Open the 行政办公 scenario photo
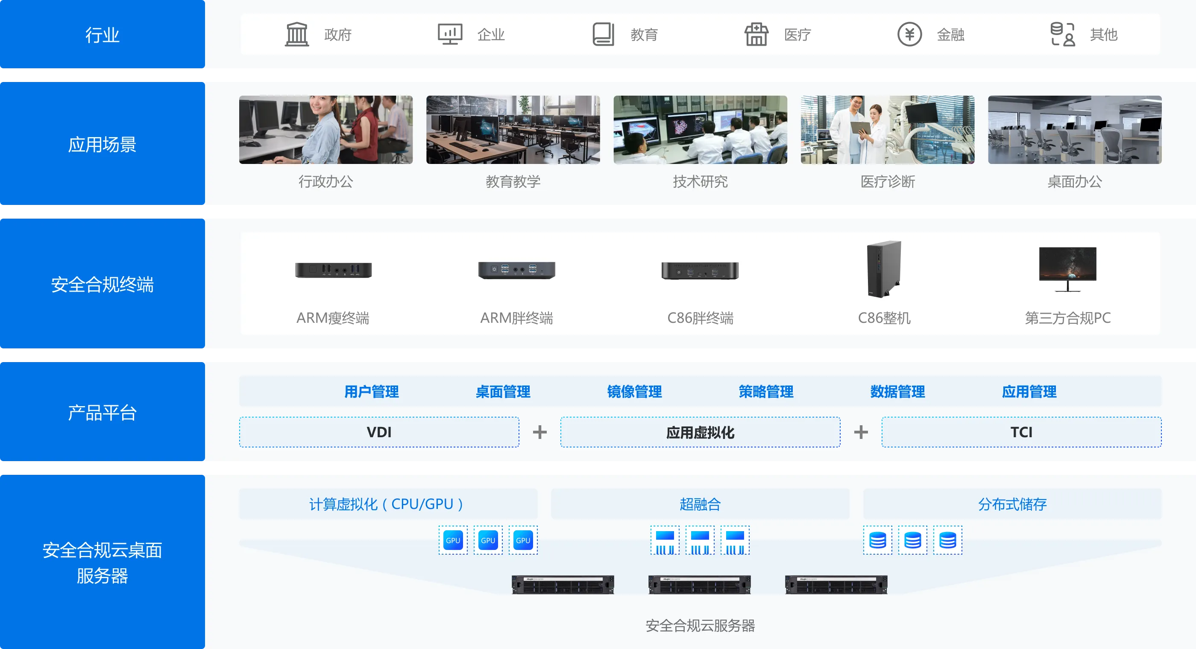1196x649 pixels. 325,129
